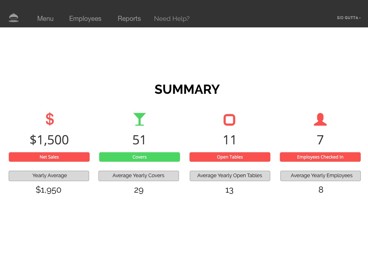Select the $1,950 yearly average value

tap(49, 190)
